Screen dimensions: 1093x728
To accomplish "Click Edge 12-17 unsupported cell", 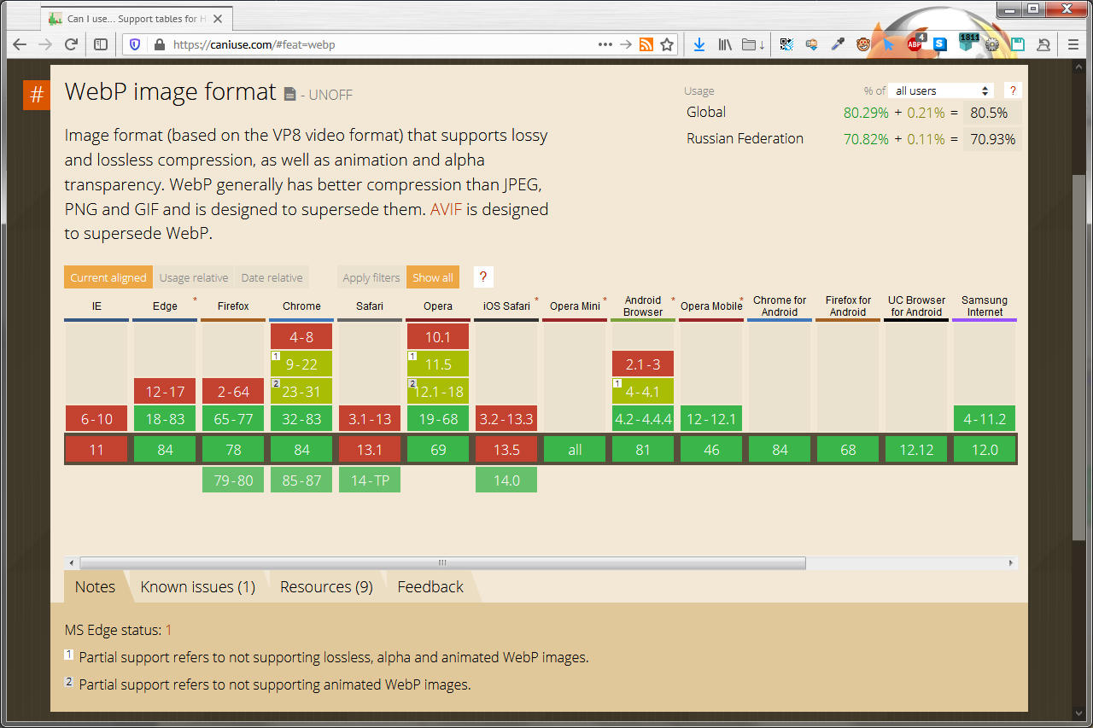I will 165,392.
